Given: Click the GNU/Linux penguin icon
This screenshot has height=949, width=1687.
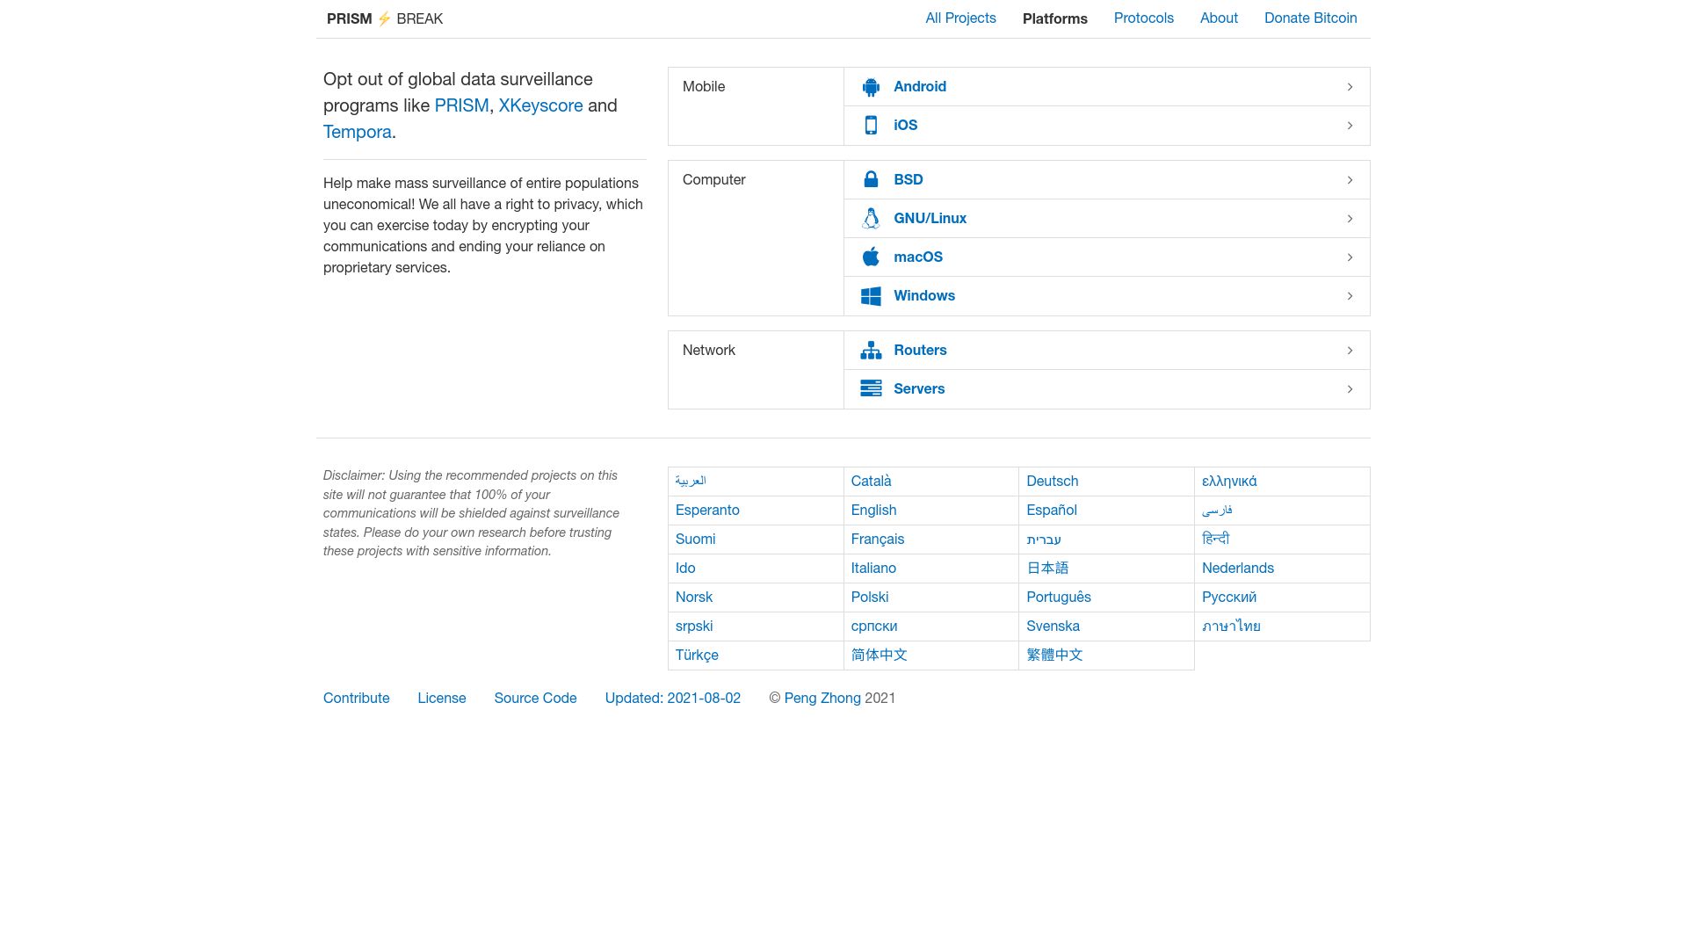Looking at the screenshot, I should click(x=871, y=219).
